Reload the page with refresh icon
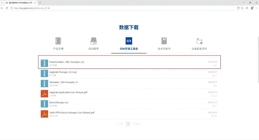259x140 pixels. 7,8
